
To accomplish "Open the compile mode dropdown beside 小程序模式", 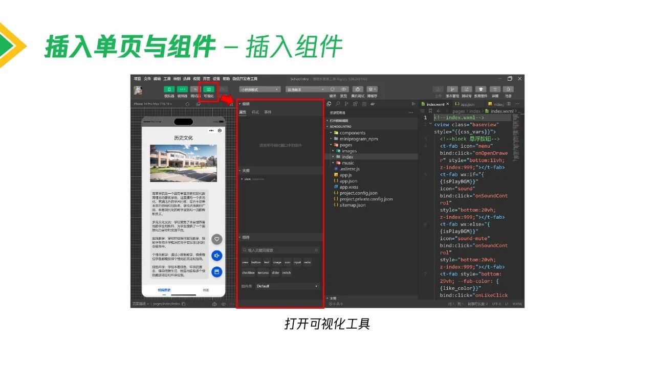I will 305,89.
